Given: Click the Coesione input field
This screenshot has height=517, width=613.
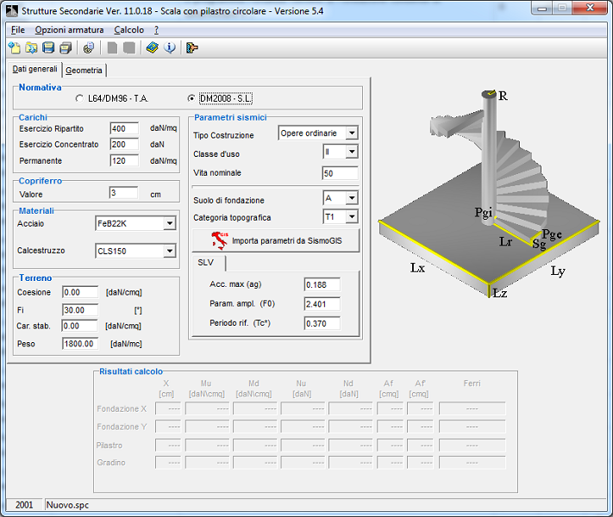Looking at the screenshot, I should coord(80,292).
